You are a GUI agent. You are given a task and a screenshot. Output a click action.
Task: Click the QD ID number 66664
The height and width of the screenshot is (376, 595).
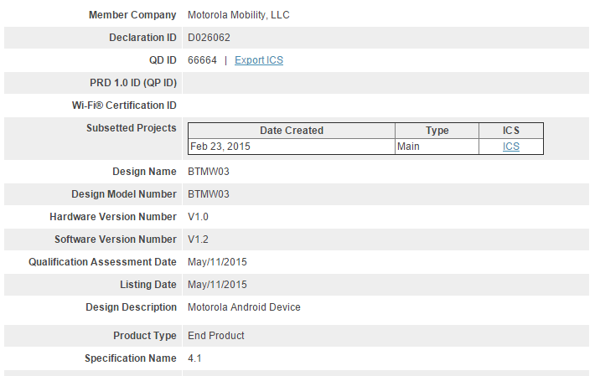point(202,60)
